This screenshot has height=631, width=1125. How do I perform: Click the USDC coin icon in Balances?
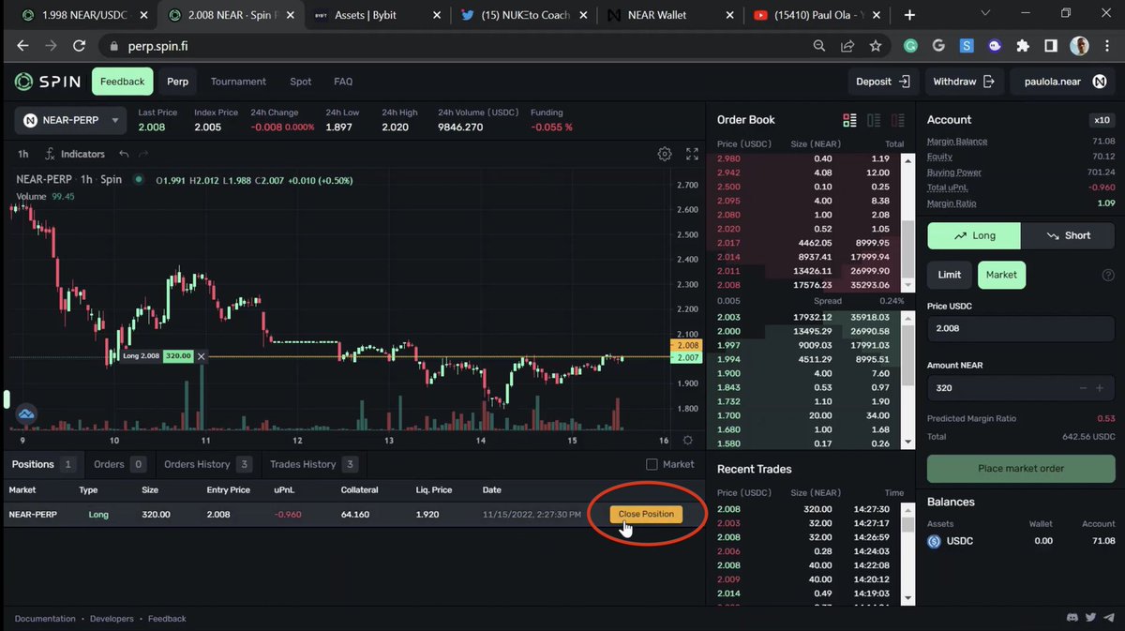[934, 541]
